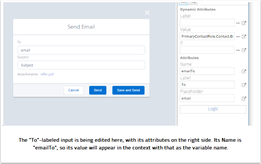Open expanded editor for dynamic Value
The height and width of the screenshot is (164, 261).
(244, 37)
